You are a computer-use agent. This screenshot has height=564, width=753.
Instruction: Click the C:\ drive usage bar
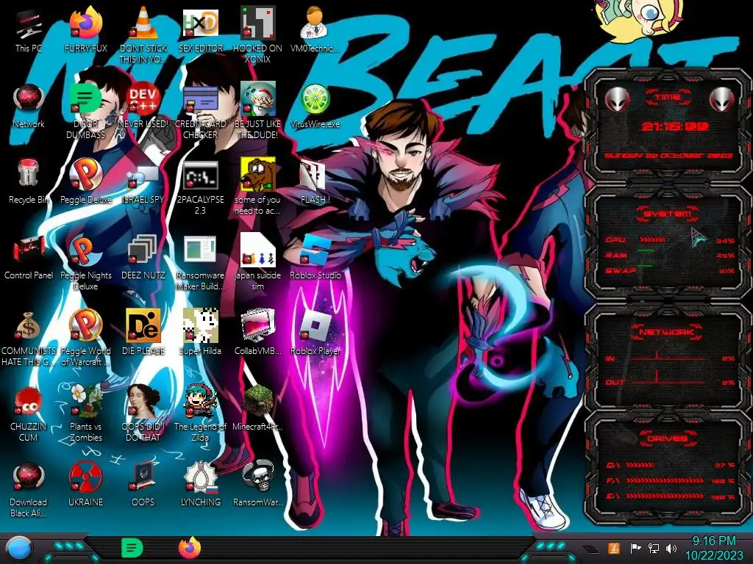click(x=640, y=465)
